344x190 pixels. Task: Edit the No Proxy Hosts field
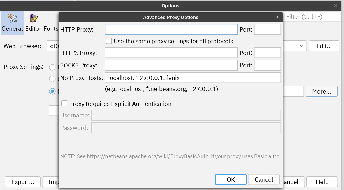[193, 78]
